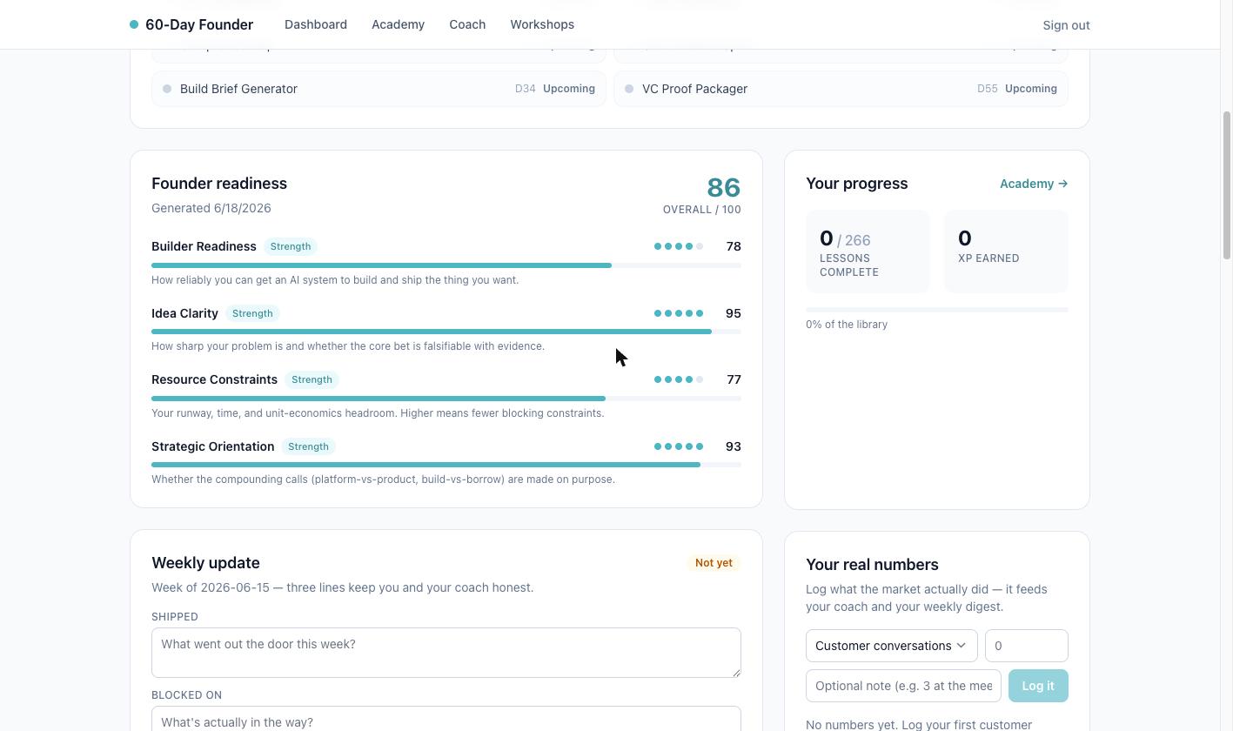Viewport: 1233px width, 731px height.
Task: Click the Lessons Complete stat card
Action: pyautogui.click(x=868, y=251)
